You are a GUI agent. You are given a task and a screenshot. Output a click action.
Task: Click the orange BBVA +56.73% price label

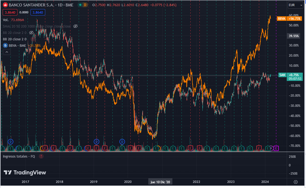289,19
